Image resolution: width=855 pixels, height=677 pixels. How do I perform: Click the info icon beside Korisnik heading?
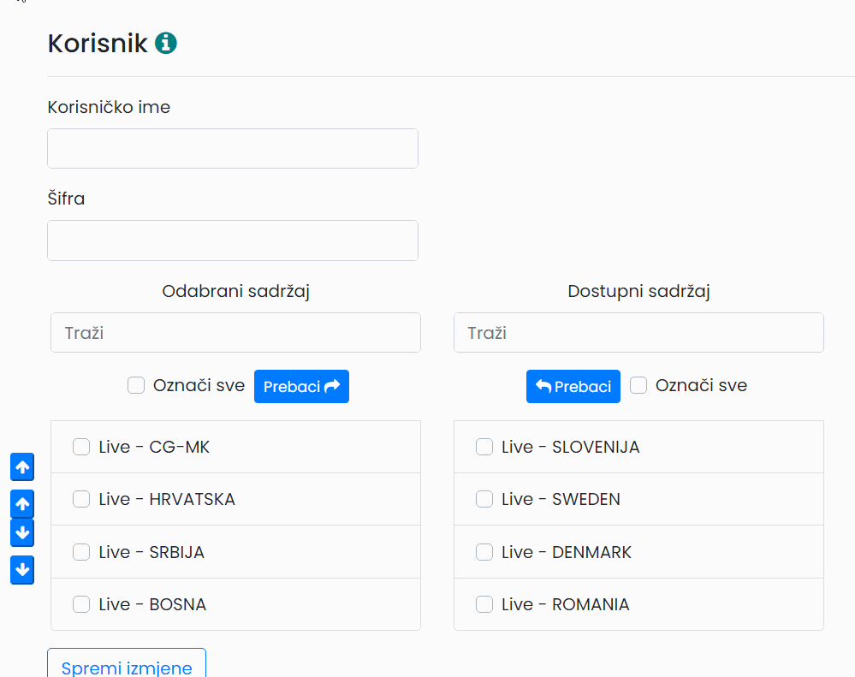166,43
